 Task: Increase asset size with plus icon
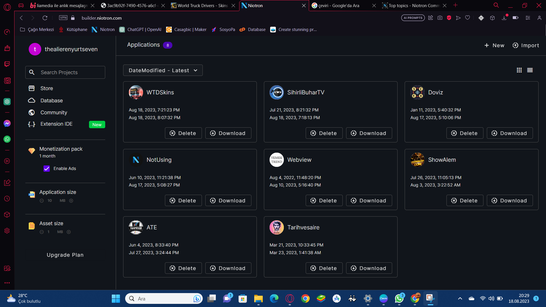tap(69, 232)
